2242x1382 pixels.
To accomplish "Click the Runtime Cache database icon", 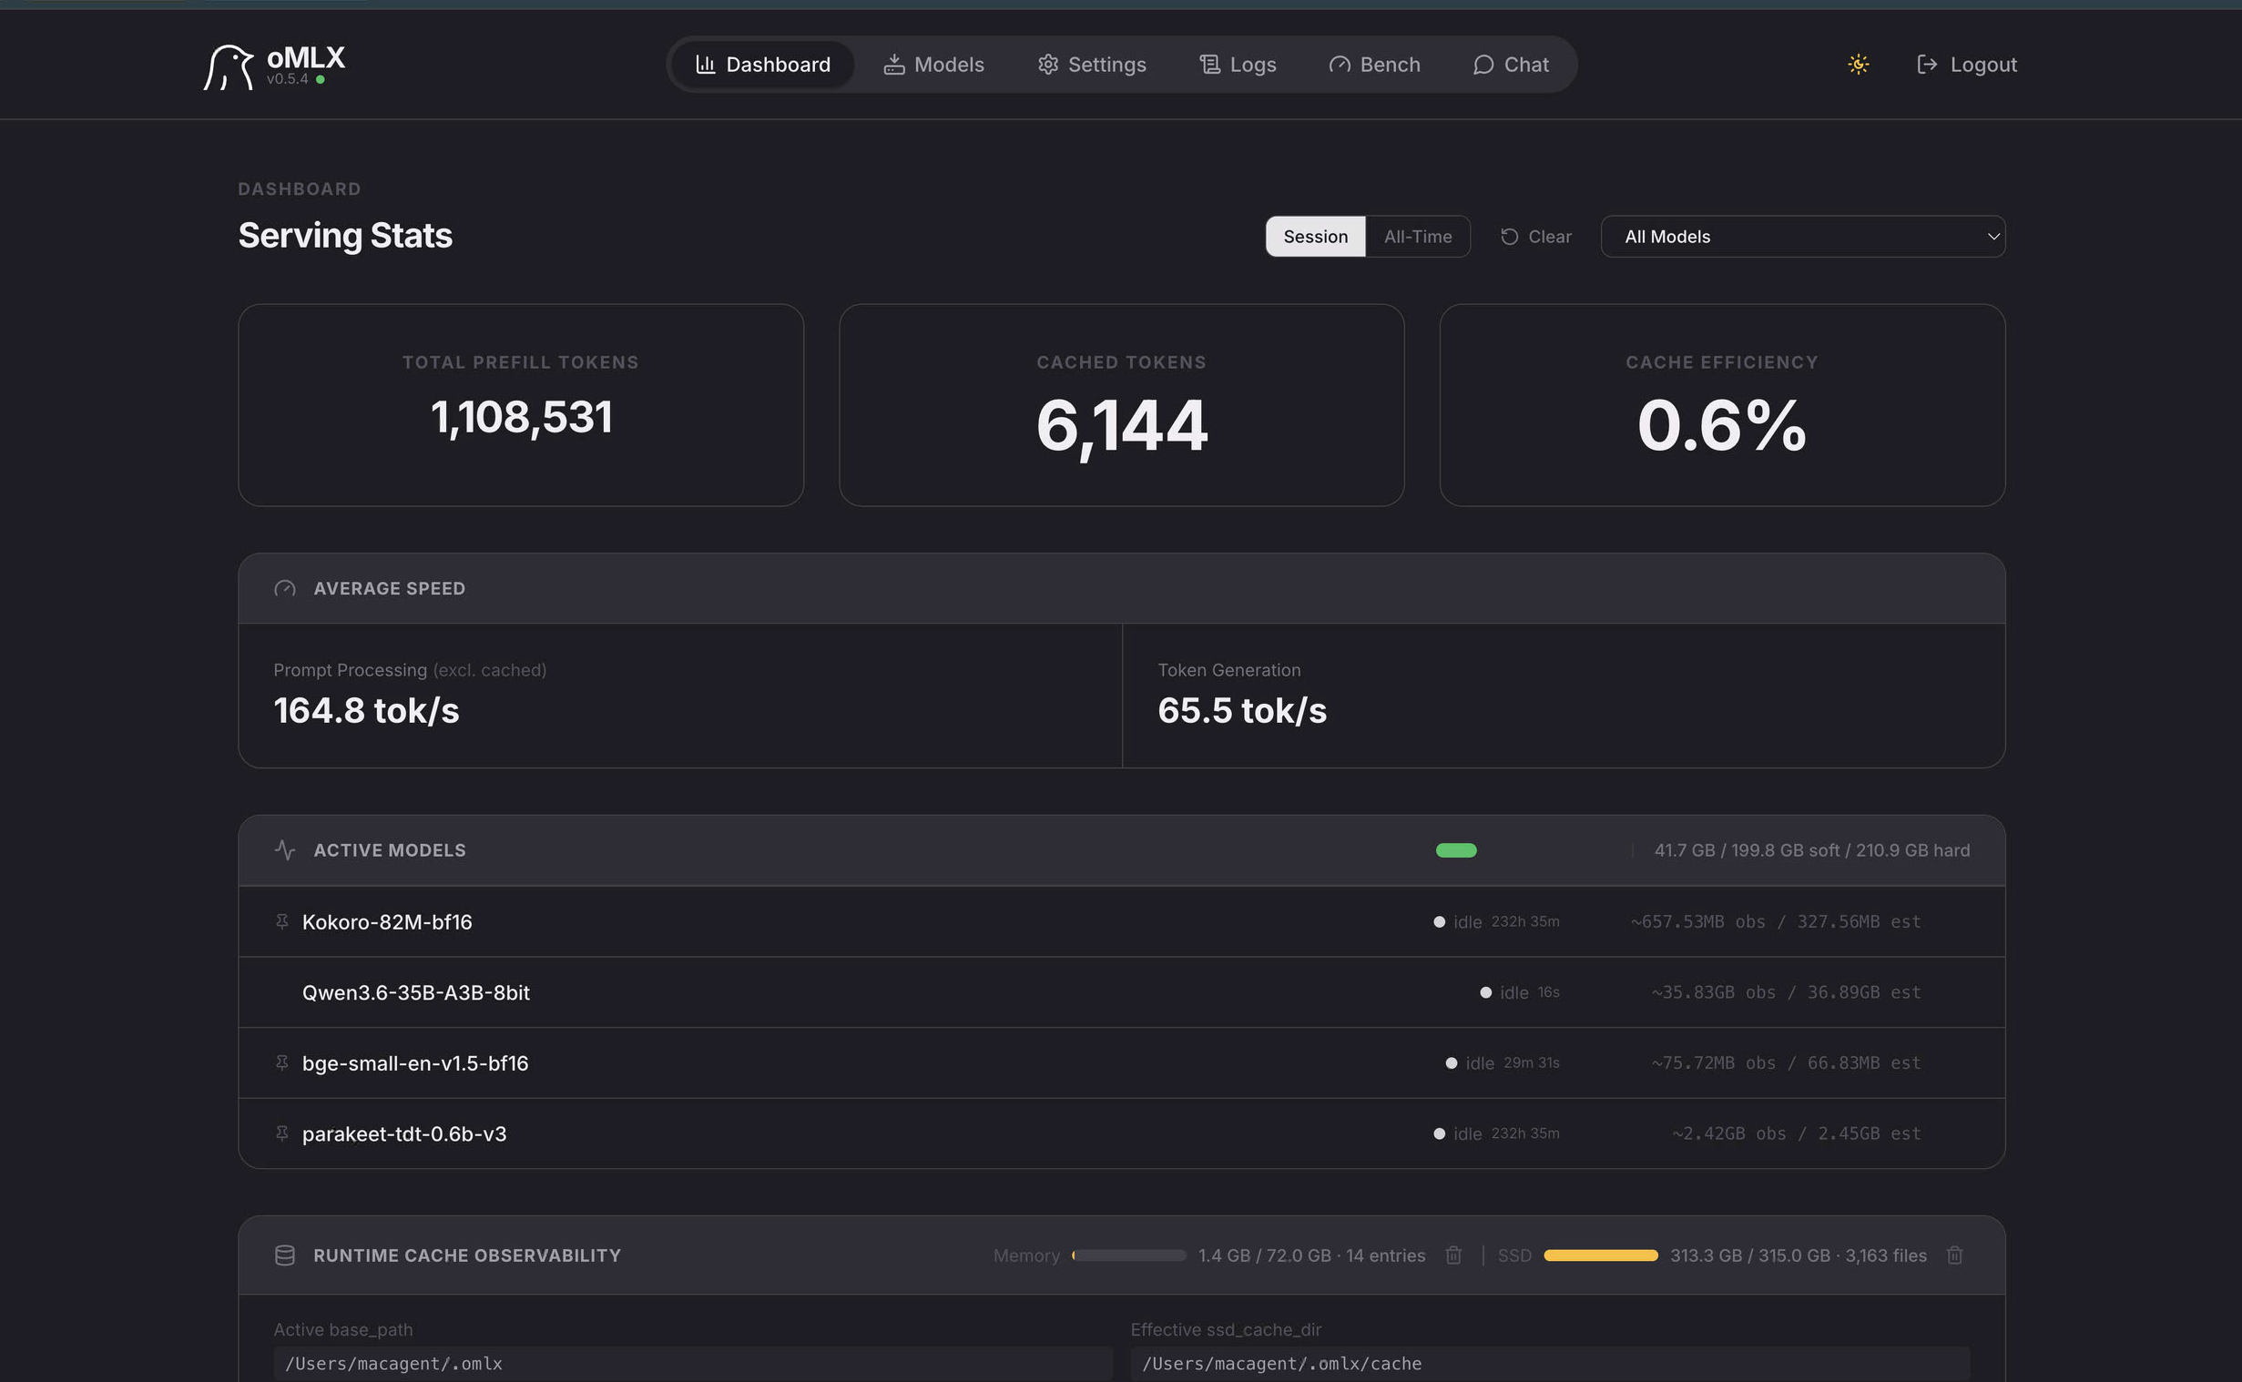I will click(x=284, y=1255).
